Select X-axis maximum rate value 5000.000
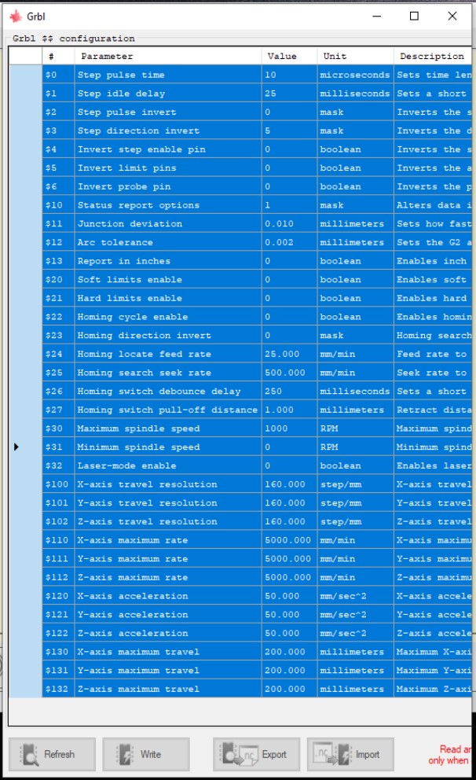 [289, 540]
